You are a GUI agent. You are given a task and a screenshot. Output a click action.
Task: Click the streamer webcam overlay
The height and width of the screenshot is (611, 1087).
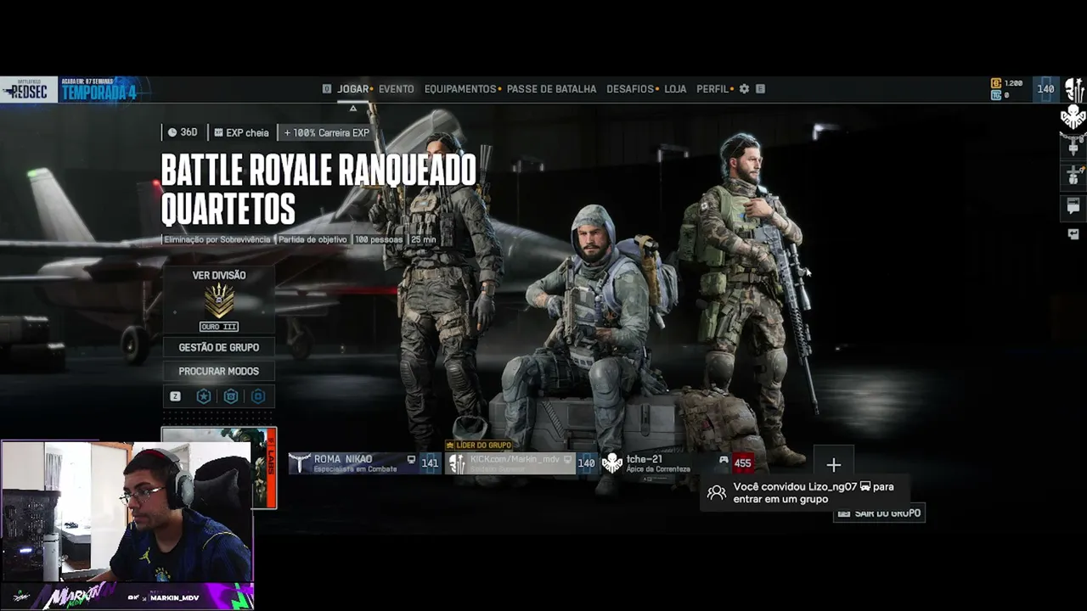(127, 512)
